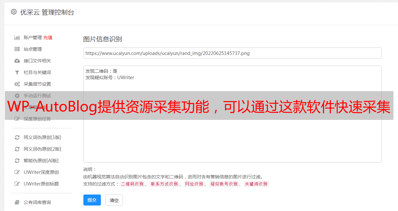Open 公有词库查询 menu item

coord(37,202)
